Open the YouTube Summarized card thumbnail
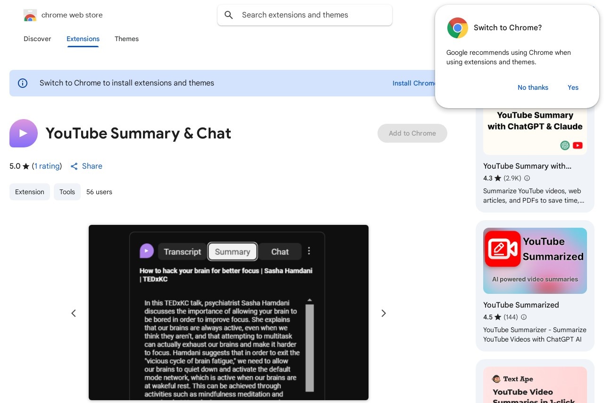The image size is (604, 403). click(535, 261)
